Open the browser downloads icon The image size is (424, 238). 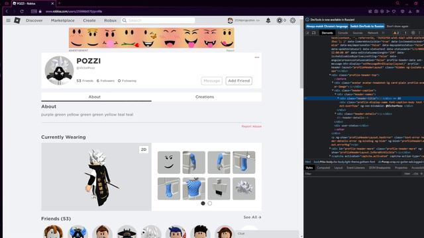coord(410,11)
